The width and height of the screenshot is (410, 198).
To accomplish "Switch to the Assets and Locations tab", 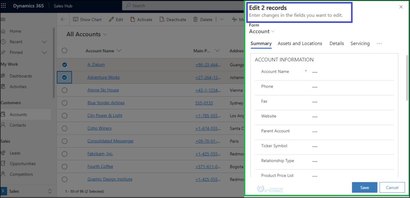I will tap(300, 43).
